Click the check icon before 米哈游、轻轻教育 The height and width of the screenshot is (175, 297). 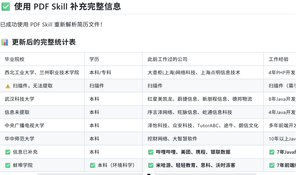(x=151, y=165)
